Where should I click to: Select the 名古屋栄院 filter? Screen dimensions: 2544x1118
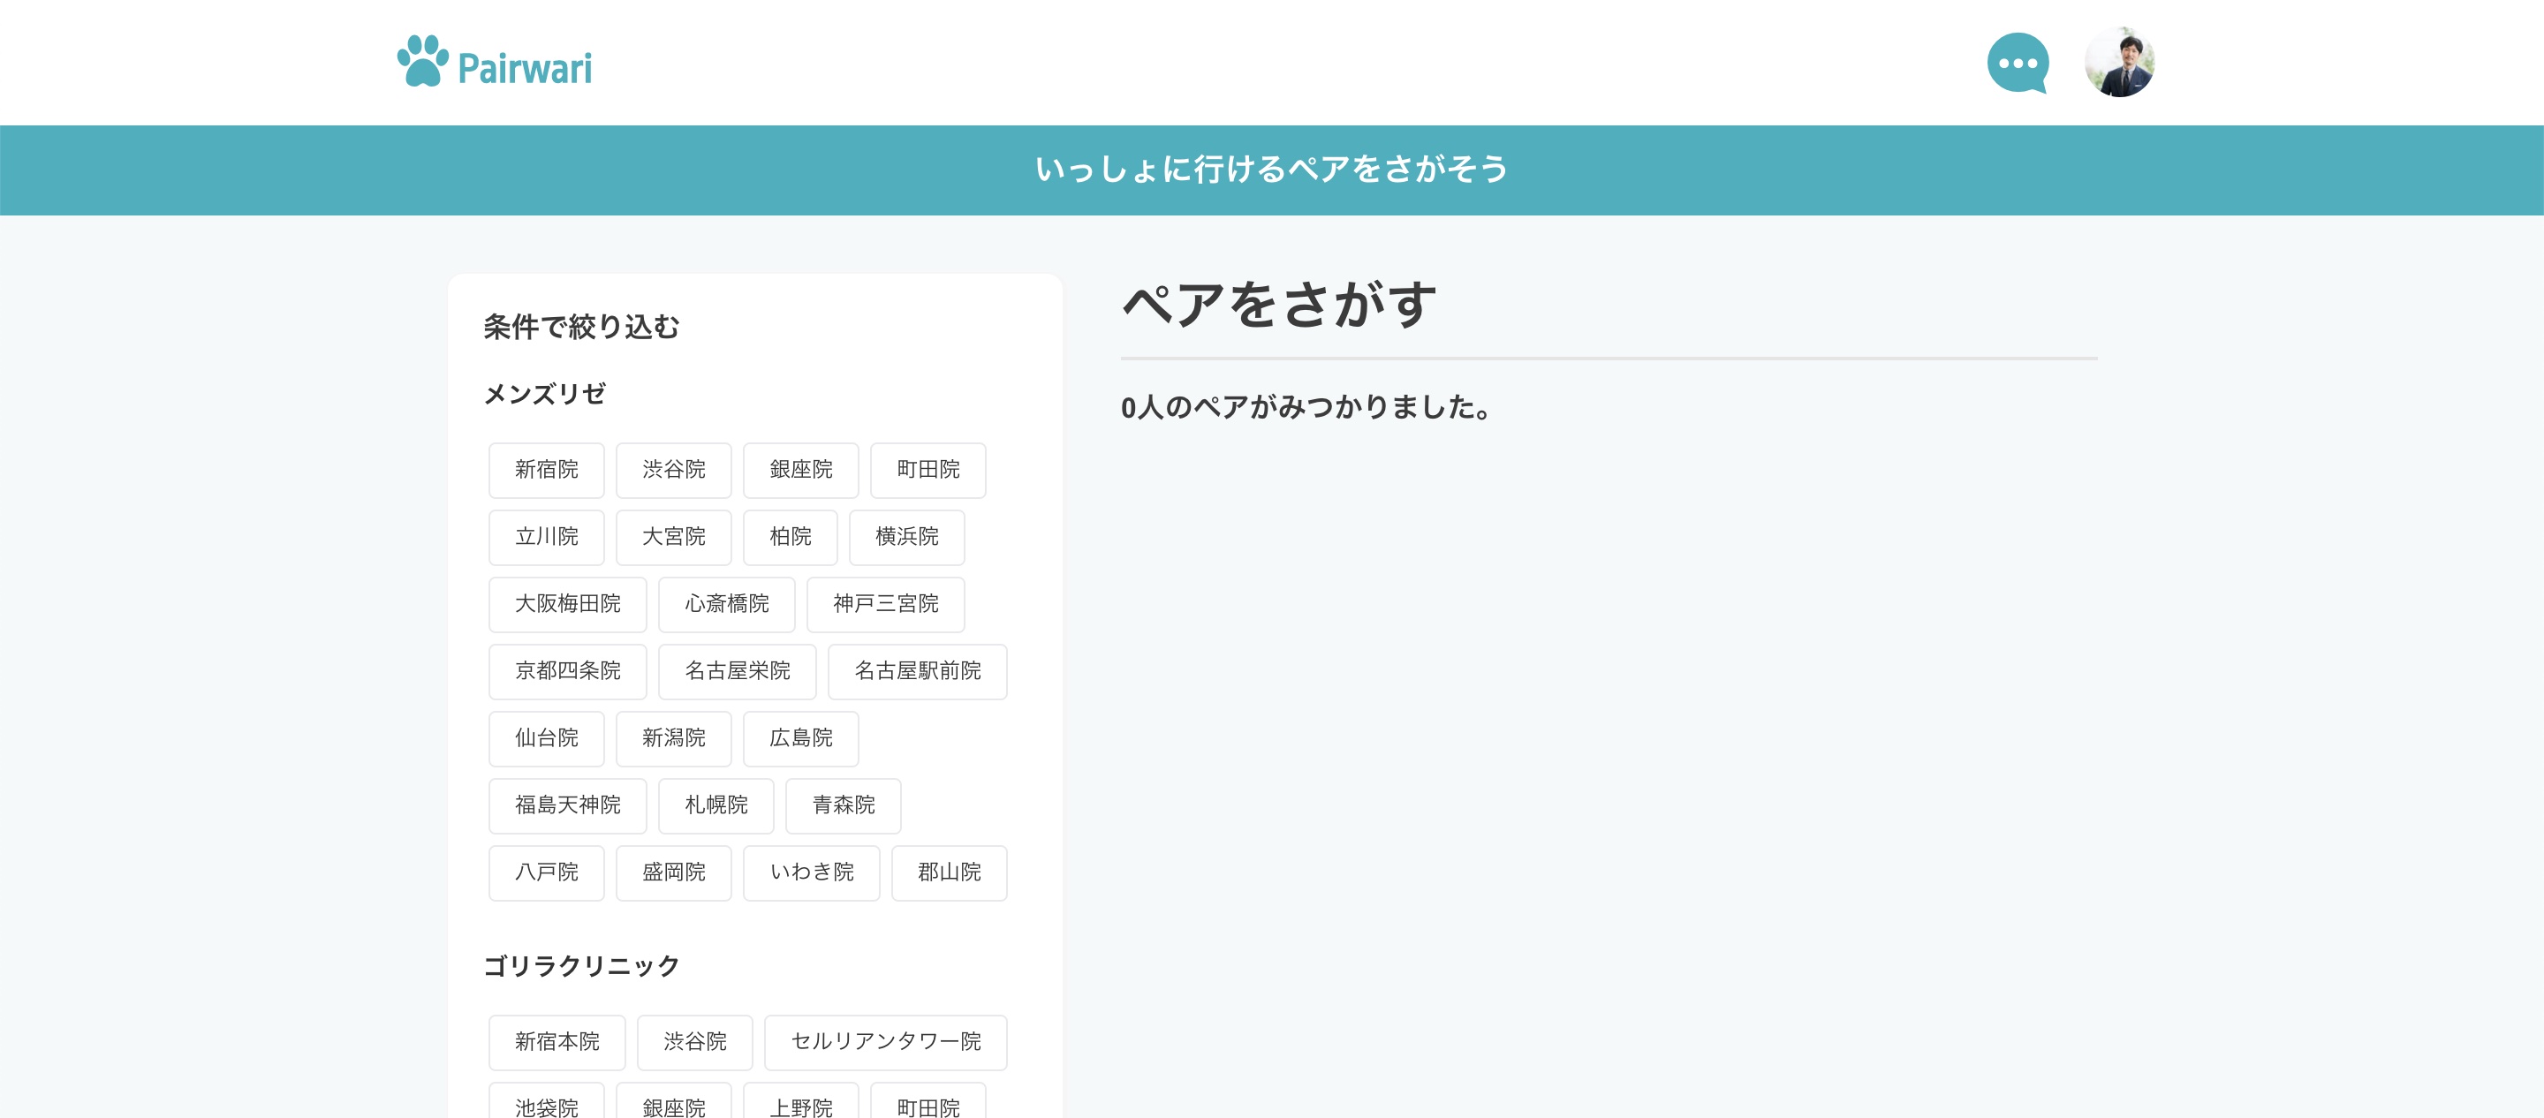click(x=737, y=671)
